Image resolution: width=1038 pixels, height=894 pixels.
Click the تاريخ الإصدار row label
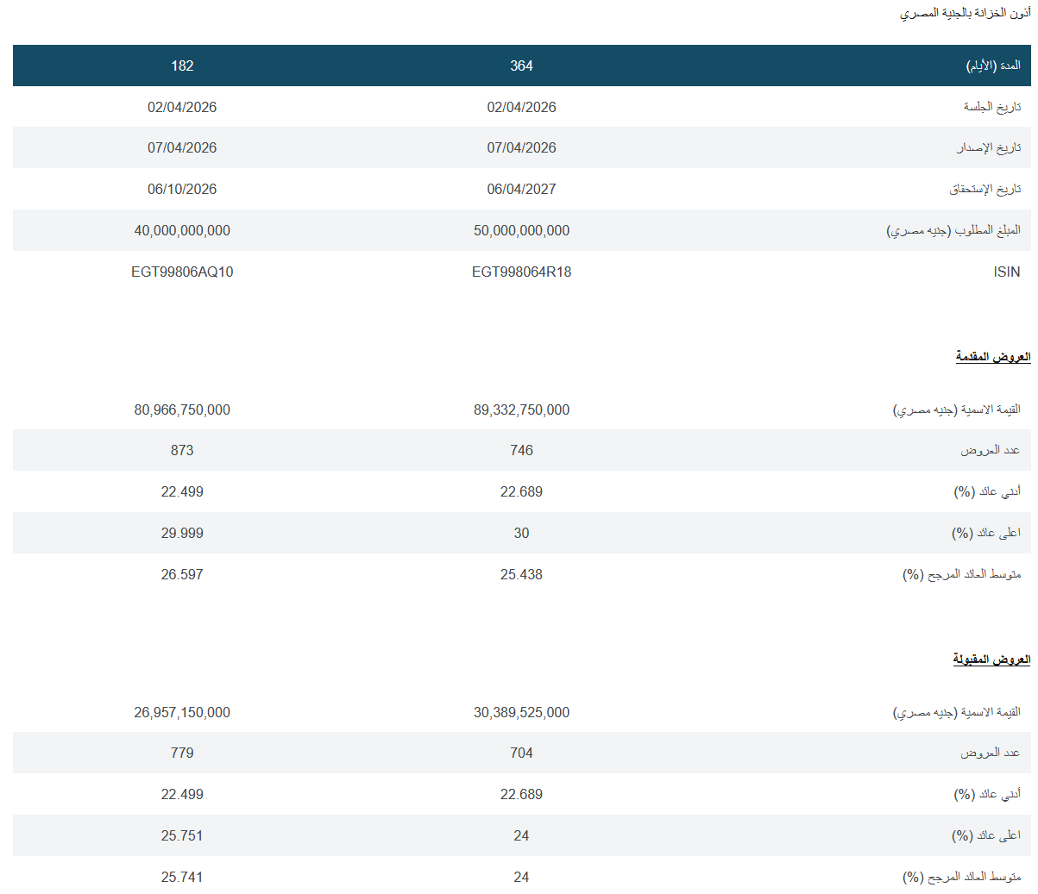click(x=988, y=147)
